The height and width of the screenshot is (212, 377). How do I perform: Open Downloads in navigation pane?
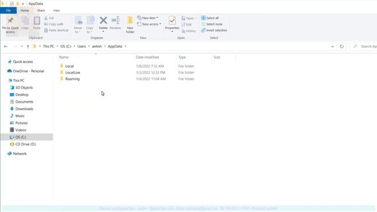point(24,109)
